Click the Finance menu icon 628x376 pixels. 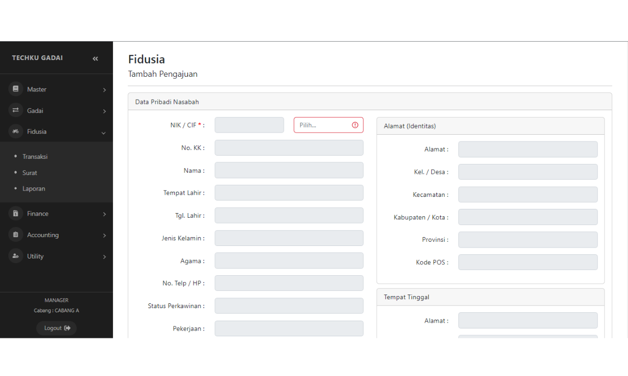point(16,214)
